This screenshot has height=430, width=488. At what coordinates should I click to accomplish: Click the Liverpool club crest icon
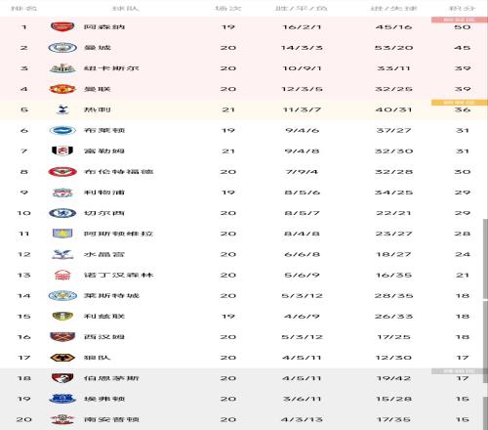point(62,193)
